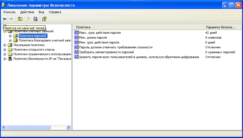Click the icon beside Макс. срок действия пароля
Image resolution: width=243 pixels, height=138 pixels.
click(x=76, y=33)
